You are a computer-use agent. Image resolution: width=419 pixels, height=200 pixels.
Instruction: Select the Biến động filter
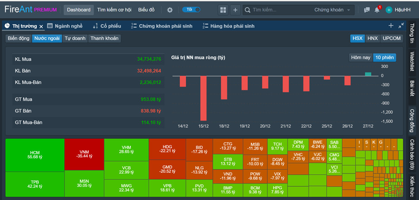[18, 39]
